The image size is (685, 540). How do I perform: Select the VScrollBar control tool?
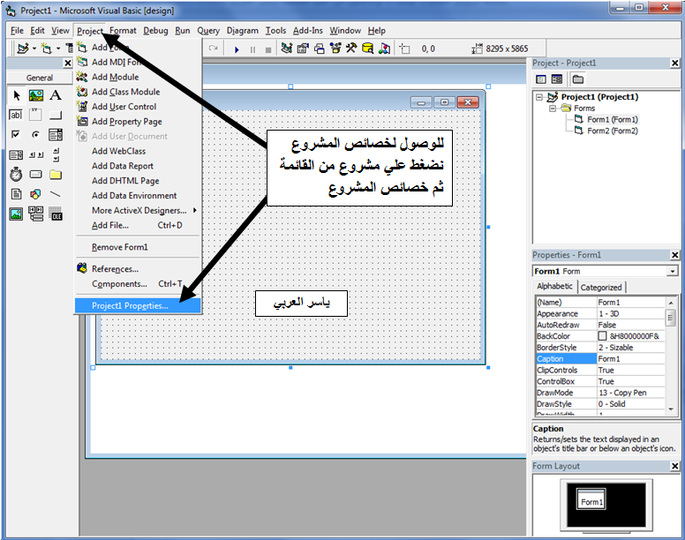[56, 154]
